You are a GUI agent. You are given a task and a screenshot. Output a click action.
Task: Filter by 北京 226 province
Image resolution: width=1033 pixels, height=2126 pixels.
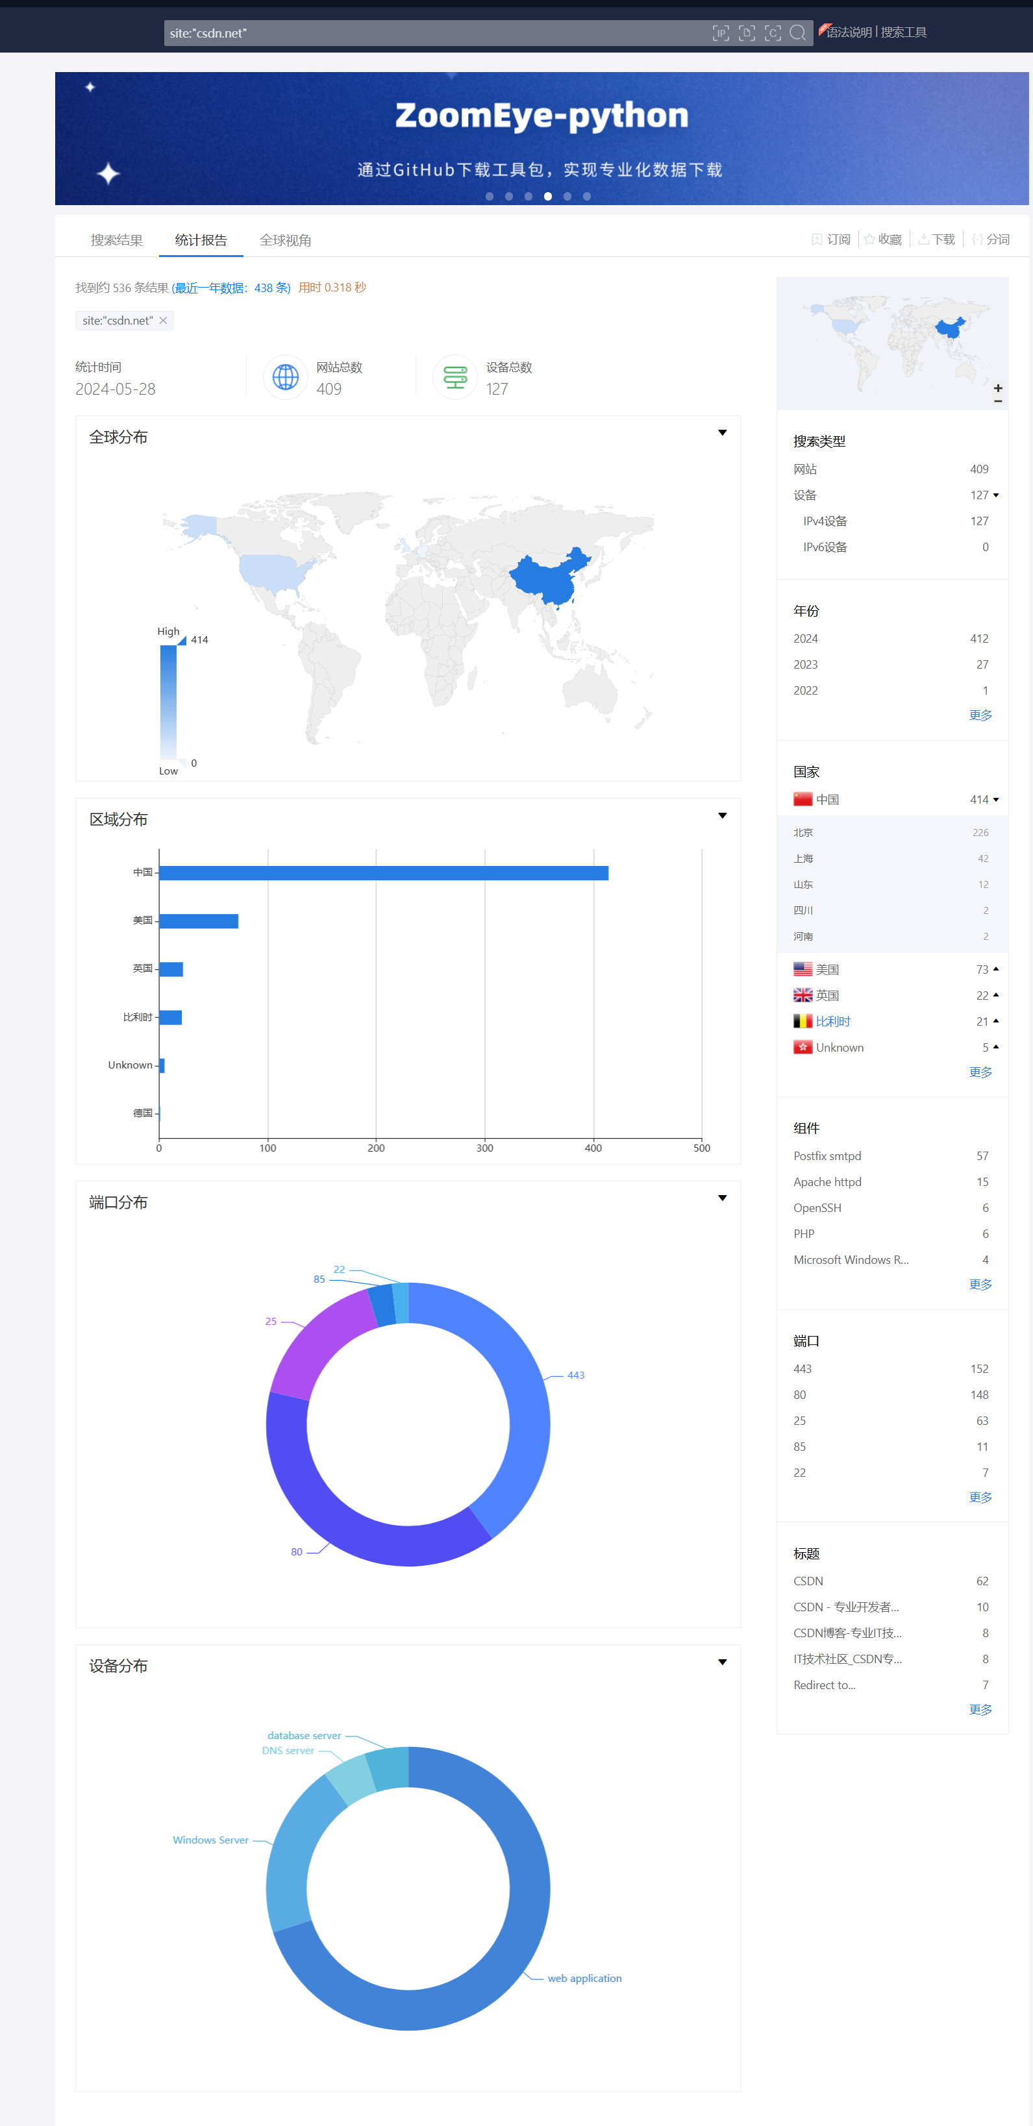point(891,833)
